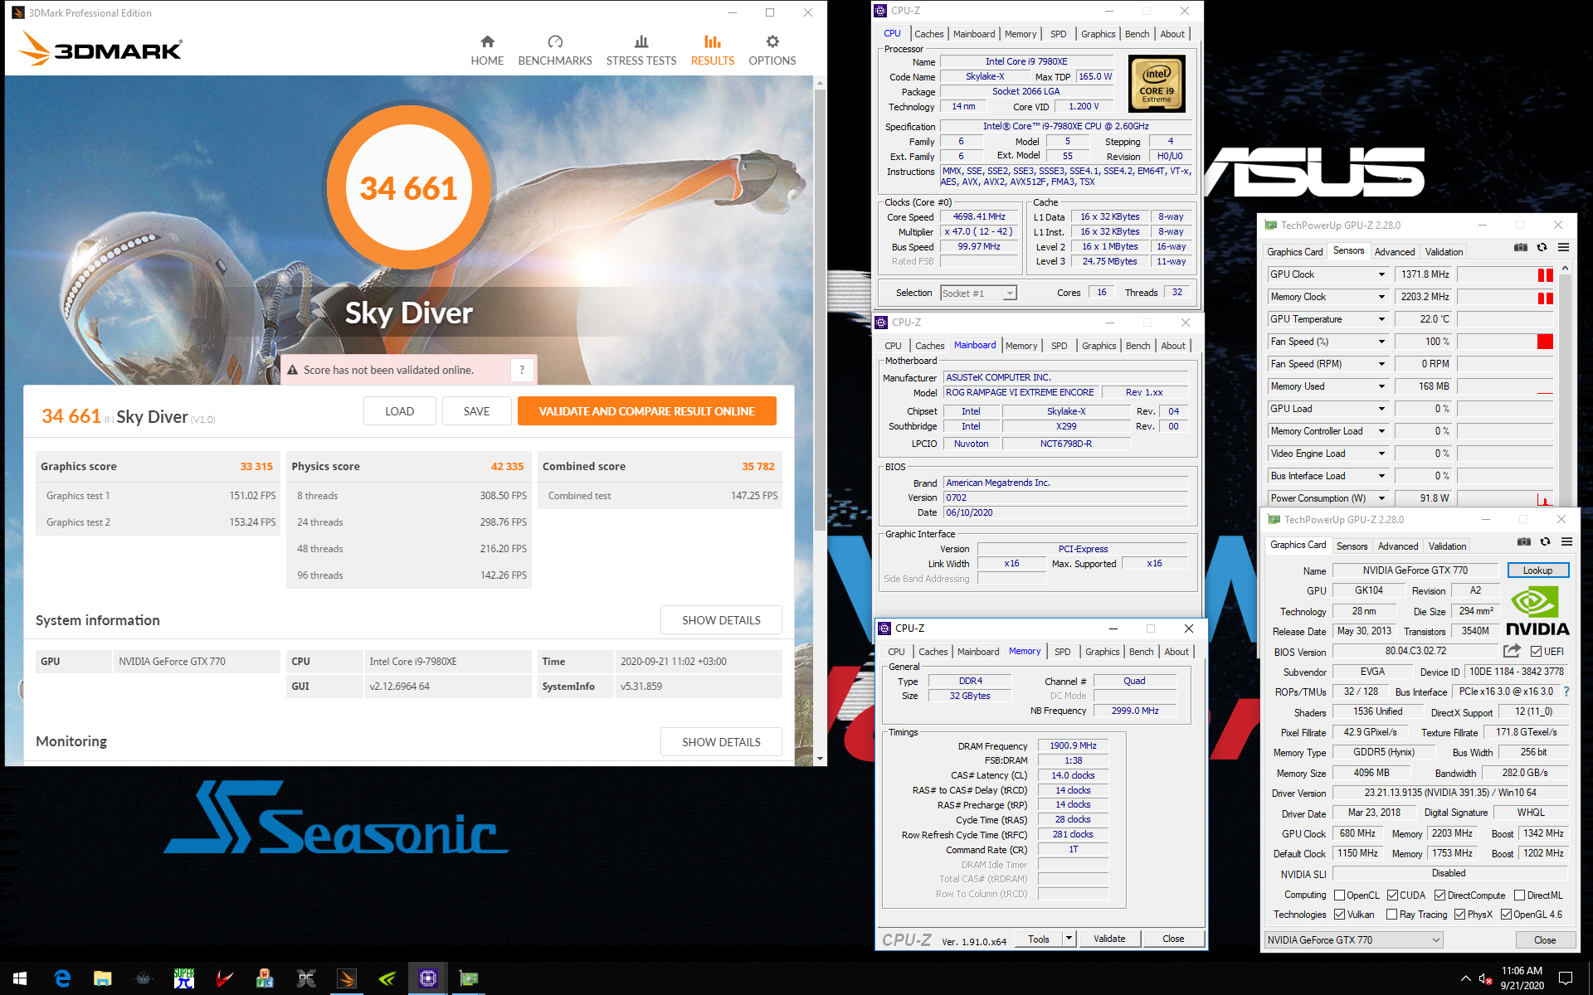
Task: Open Action Center notifications icon
Action: (x=1566, y=978)
